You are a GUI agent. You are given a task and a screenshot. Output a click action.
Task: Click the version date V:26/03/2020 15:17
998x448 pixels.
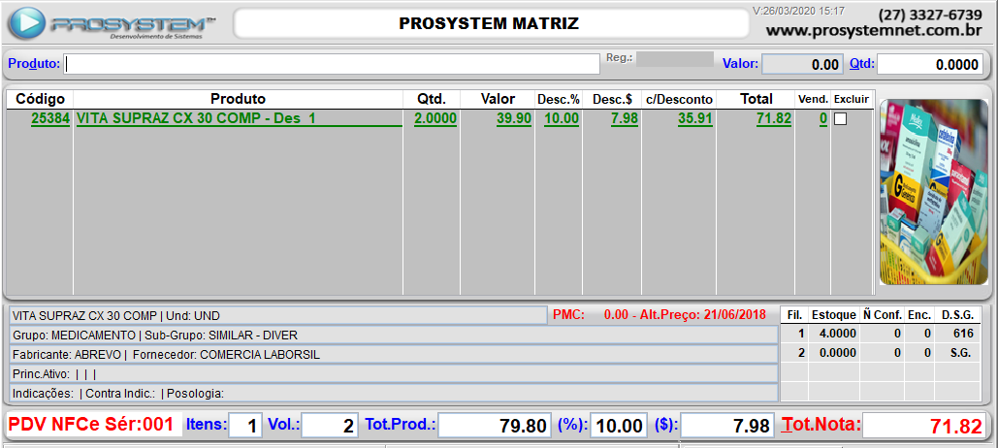[x=798, y=11]
